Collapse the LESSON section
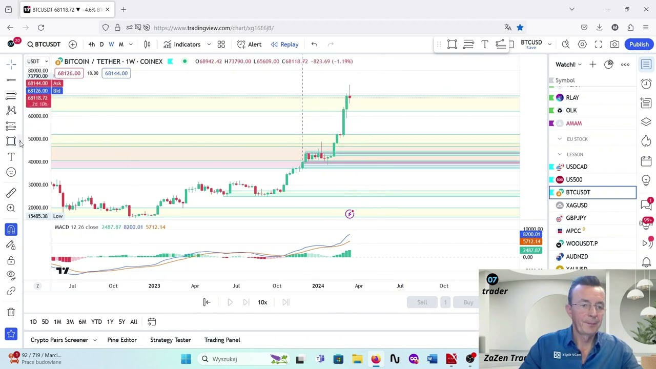This screenshot has width=656, height=369. tap(560, 154)
